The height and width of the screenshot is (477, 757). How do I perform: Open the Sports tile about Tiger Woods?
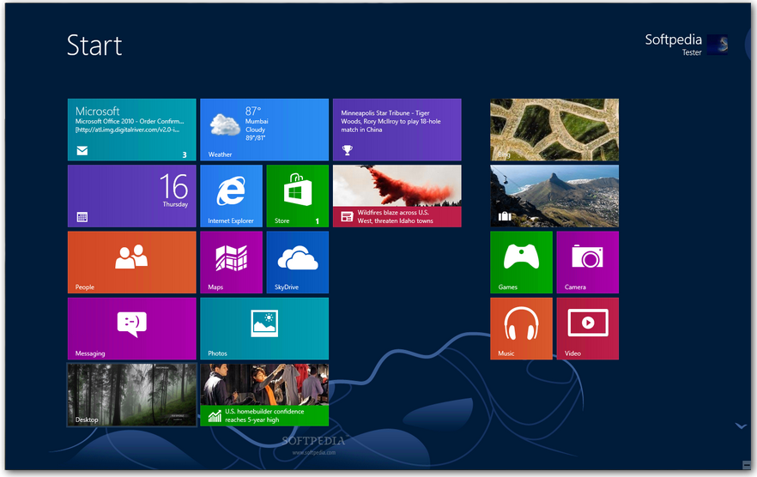[x=397, y=130]
